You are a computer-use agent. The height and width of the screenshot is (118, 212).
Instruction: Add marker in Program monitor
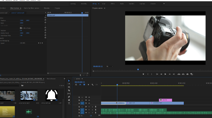coord(143,74)
